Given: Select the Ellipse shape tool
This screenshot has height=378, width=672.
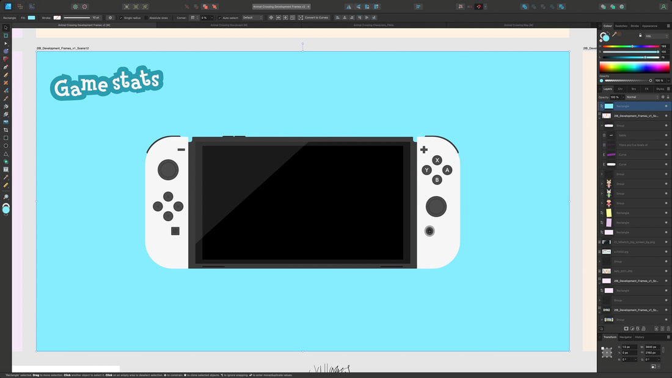Looking at the screenshot, I should (x=5, y=146).
